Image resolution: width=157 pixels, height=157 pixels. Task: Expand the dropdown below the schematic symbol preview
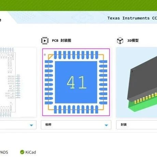(x=18, y=125)
